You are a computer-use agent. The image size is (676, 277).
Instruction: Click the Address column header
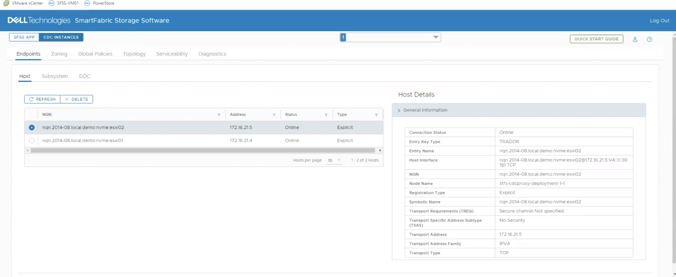pyautogui.click(x=238, y=115)
